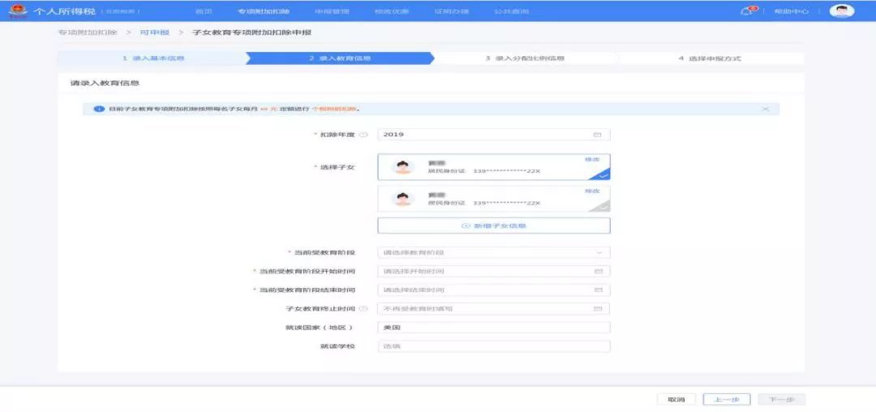
Task: Open the 子女教育终止时间 date picker
Action: 493,309
